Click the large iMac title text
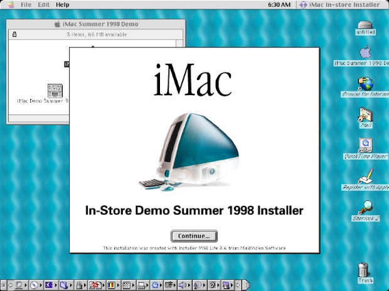The height and width of the screenshot is (291, 389). (x=193, y=79)
